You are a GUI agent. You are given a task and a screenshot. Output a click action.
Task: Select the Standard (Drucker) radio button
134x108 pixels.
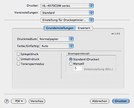[x=71, y=60]
